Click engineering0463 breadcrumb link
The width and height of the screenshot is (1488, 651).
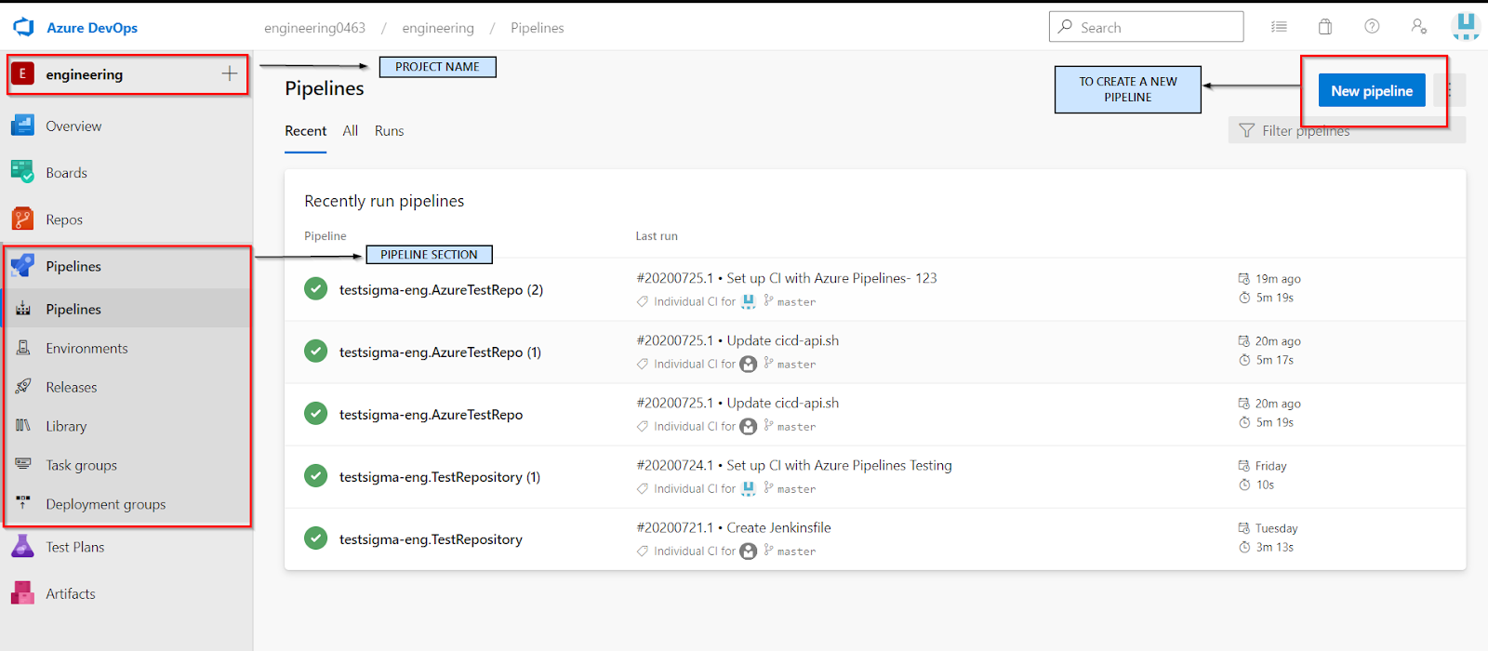(x=314, y=28)
